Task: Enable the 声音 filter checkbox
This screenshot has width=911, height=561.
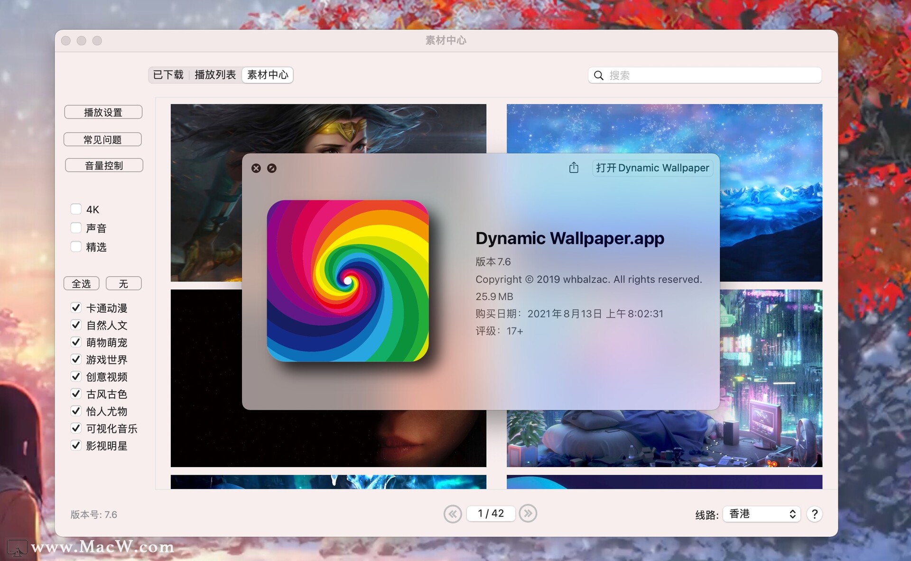Action: [75, 227]
